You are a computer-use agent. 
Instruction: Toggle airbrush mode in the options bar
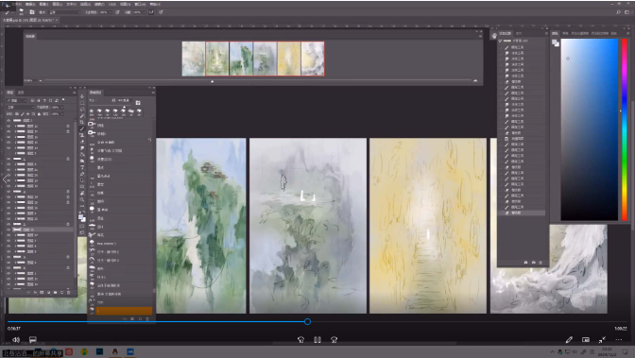pos(151,12)
